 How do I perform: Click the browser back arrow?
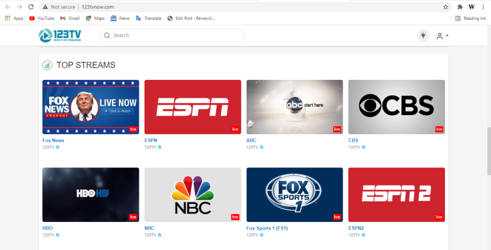[x=8, y=7]
